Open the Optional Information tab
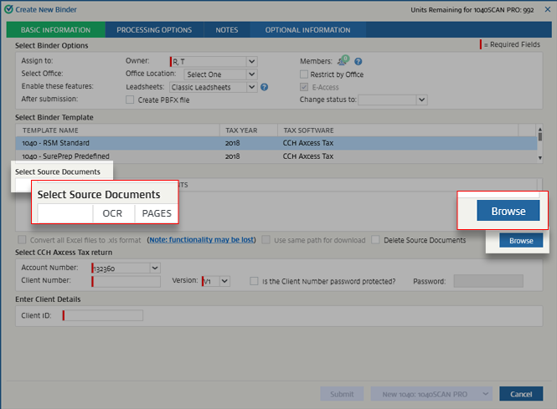Screen dimensions: 557x409 [x=307, y=30]
